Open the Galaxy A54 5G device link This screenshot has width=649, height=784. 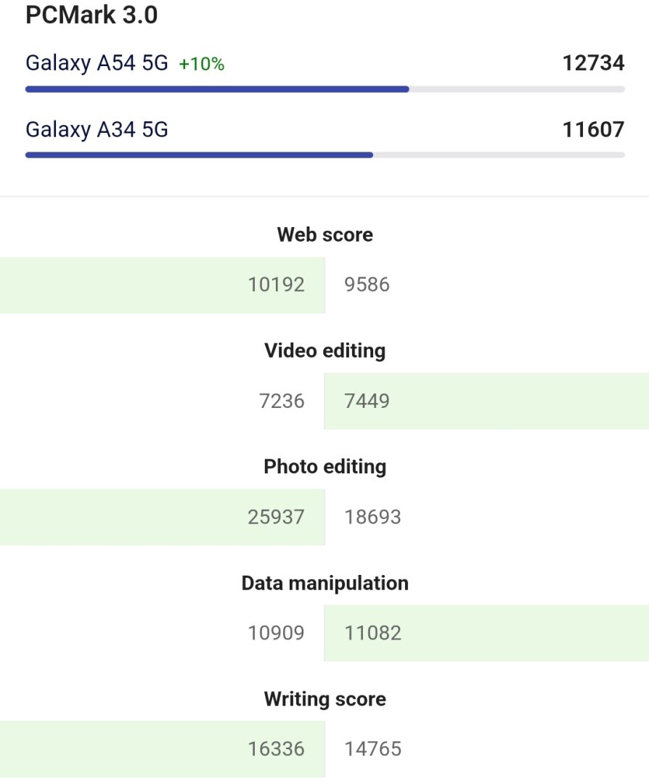(x=97, y=63)
